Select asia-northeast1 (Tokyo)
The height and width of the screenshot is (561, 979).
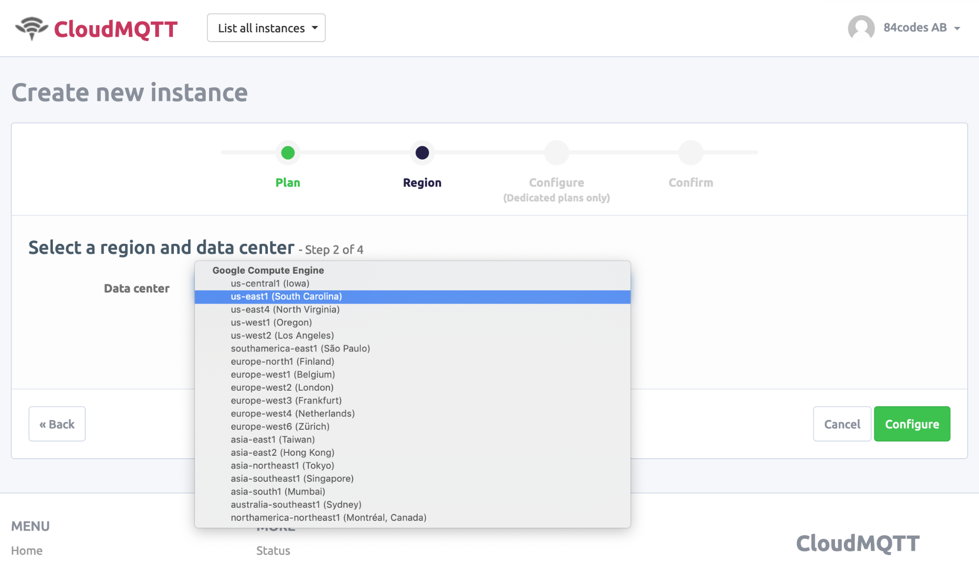(412, 466)
